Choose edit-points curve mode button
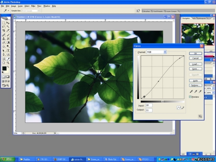The height and width of the screenshot is (162, 216). click(179, 108)
